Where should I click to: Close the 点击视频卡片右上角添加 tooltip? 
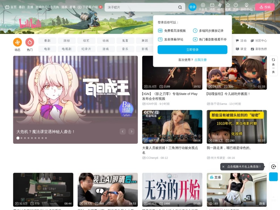pos(223,167)
